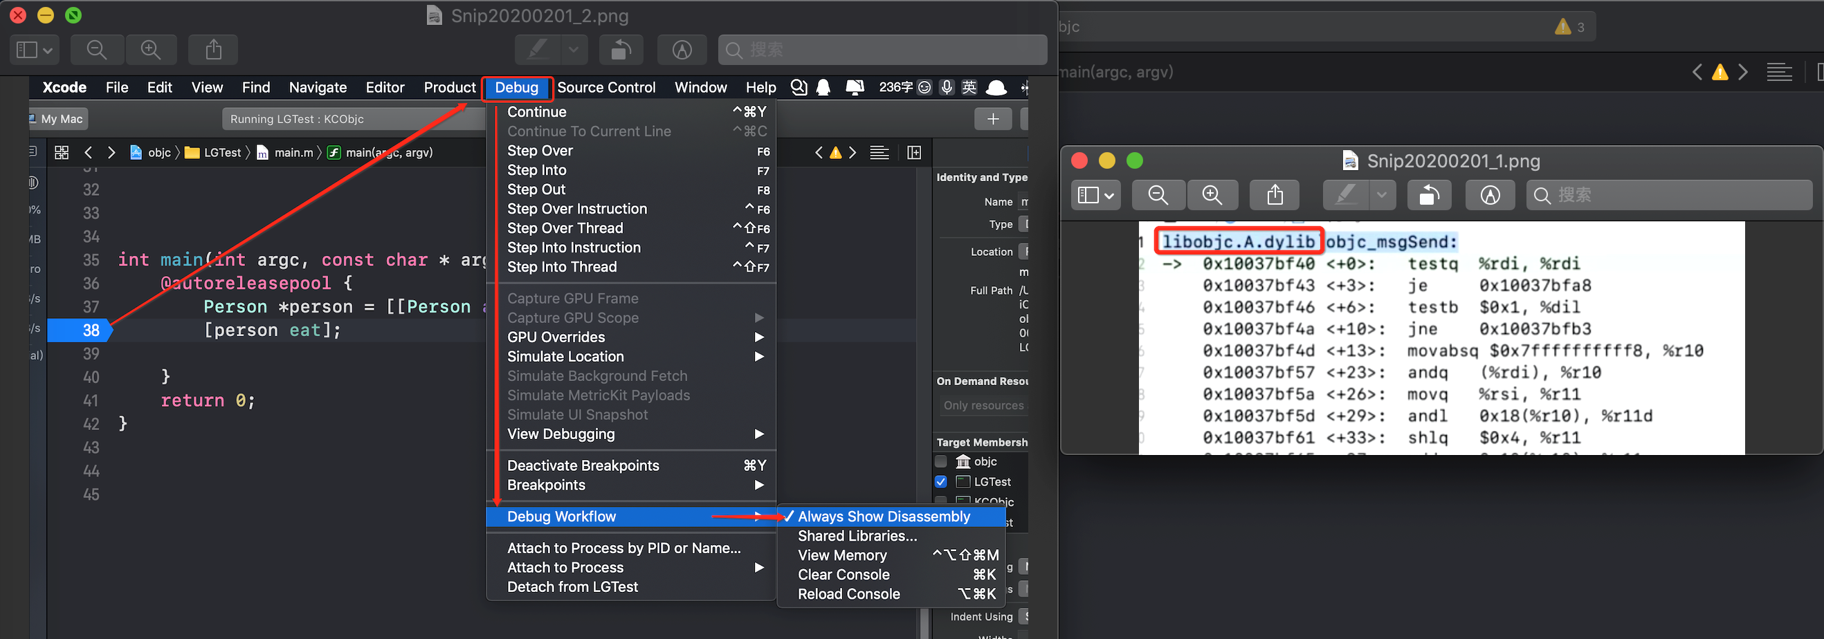Click the LGTest folder breadcrumb
The height and width of the screenshot is (639, 1824).
213,152
